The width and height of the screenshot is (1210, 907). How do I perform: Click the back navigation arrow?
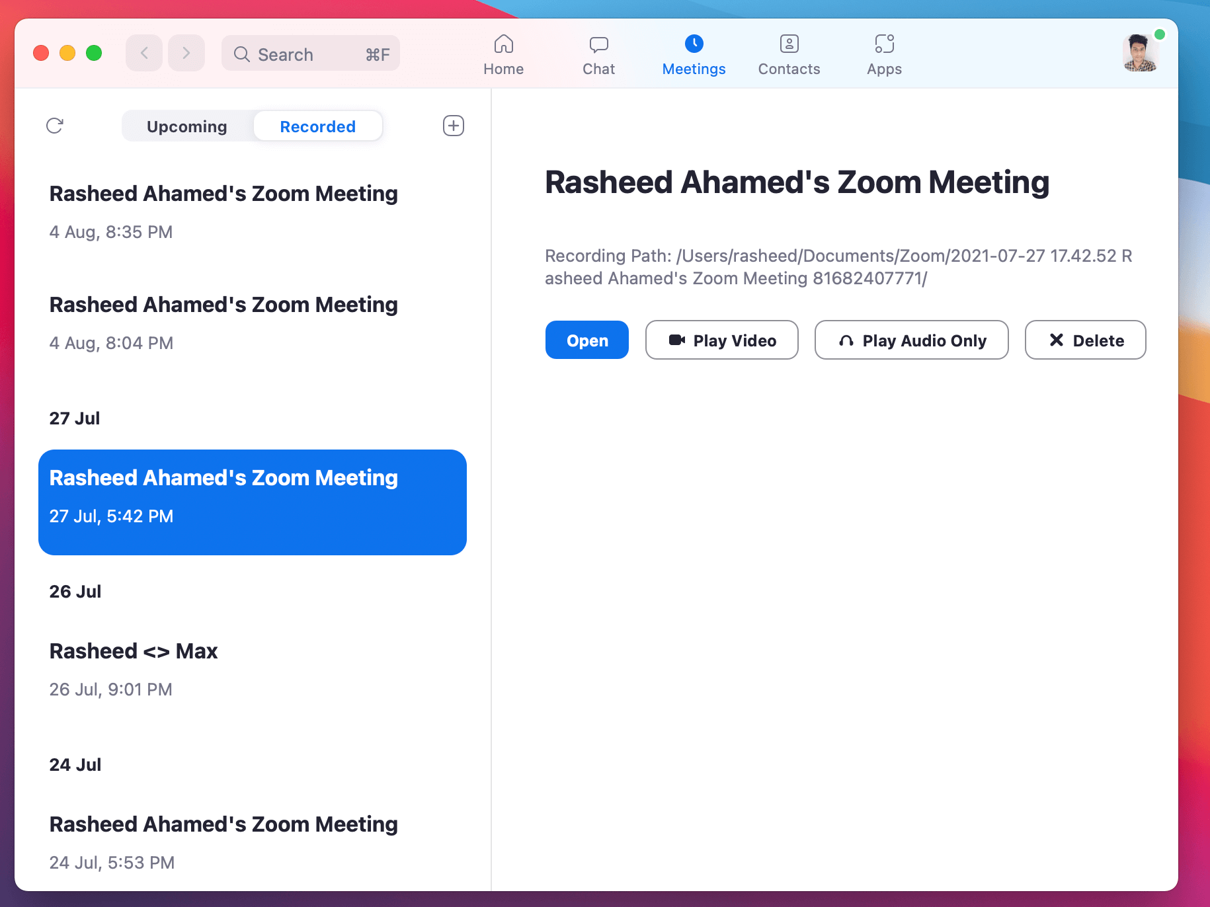pos(143,53)
